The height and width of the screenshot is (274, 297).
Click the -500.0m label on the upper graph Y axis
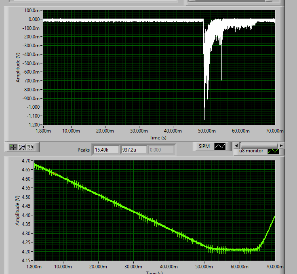[x=31, y=63]
